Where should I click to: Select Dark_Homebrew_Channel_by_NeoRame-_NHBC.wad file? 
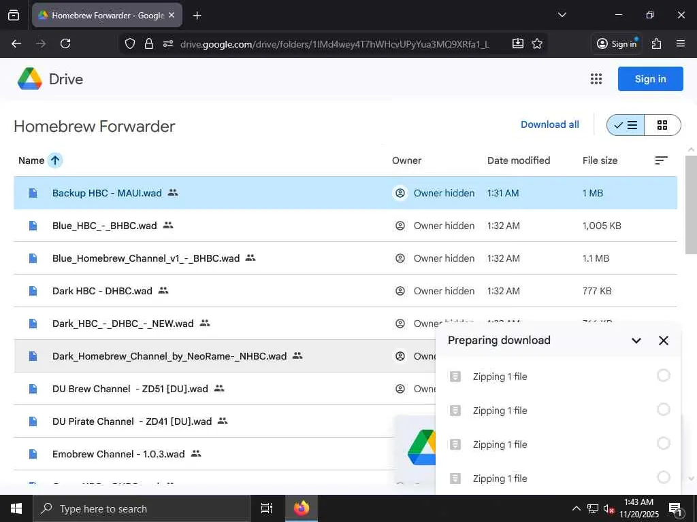click(225, 356)
